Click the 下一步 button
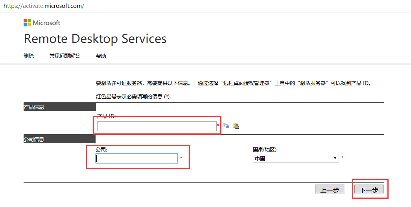This screenshot has height=207, width=411. 369,190
